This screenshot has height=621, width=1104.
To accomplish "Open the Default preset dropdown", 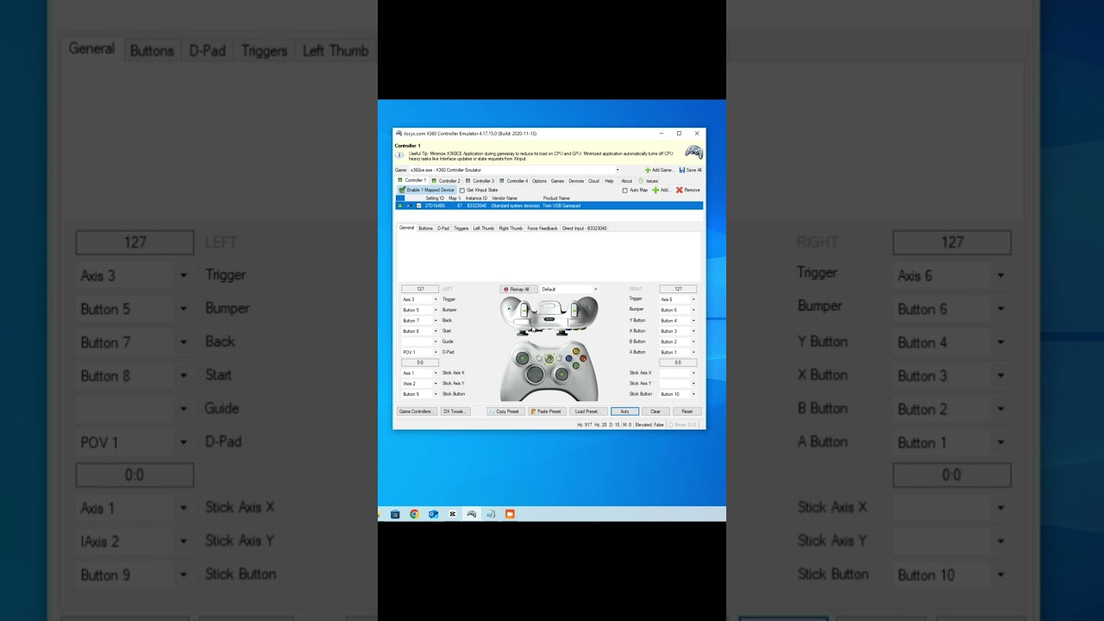I will point(595,289).
